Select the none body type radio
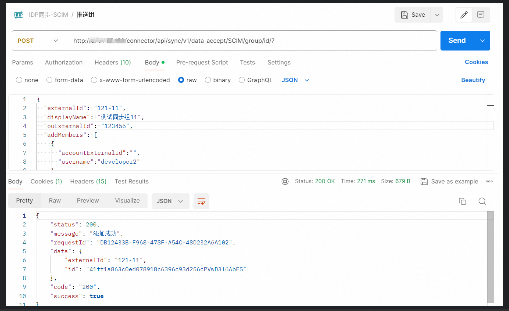Screen dimensions: 509x311 click(x=19, y=80)
